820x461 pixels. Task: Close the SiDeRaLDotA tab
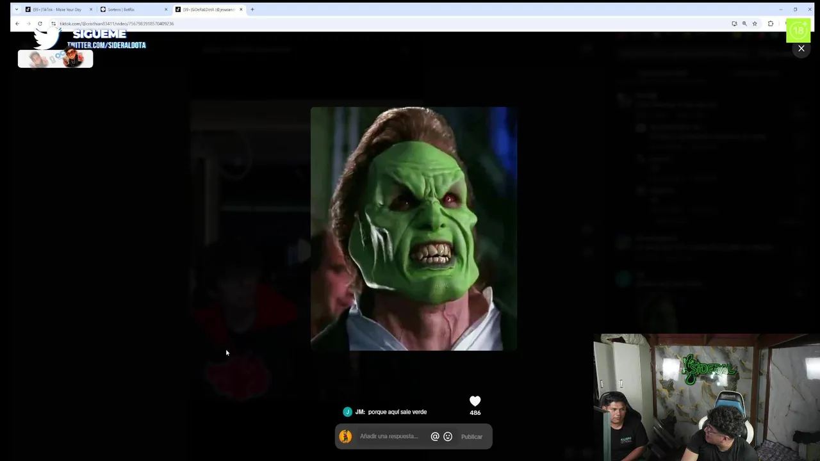click(x=241, y=10)
